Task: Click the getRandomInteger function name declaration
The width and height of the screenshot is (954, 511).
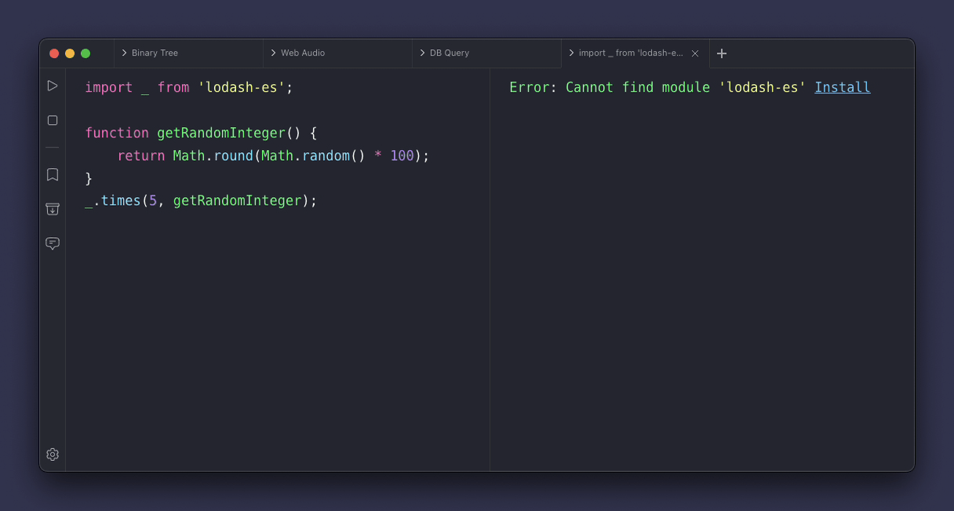Action: (220, 133)
